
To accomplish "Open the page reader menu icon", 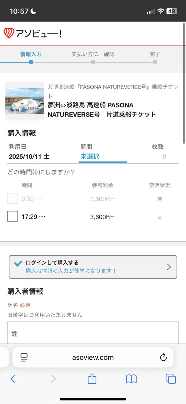I will pos(24,357).
